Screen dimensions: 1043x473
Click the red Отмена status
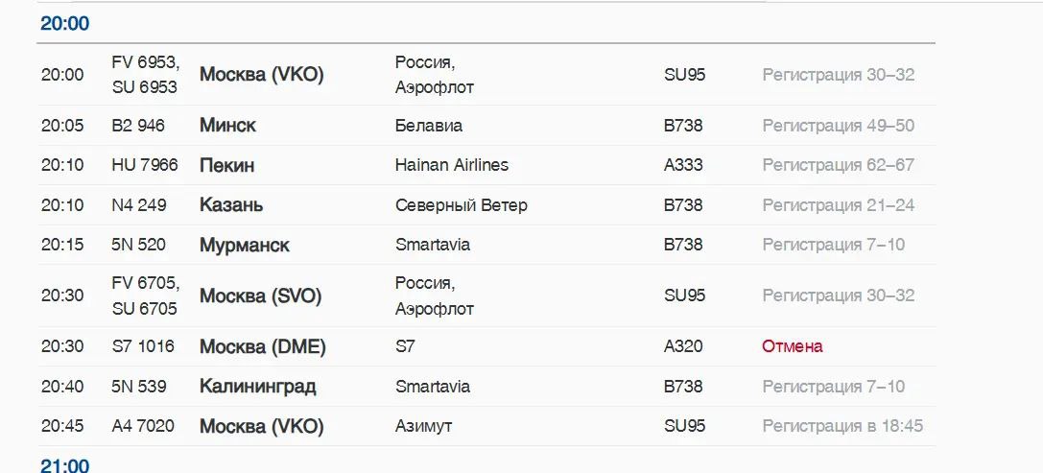pos(793,346)
